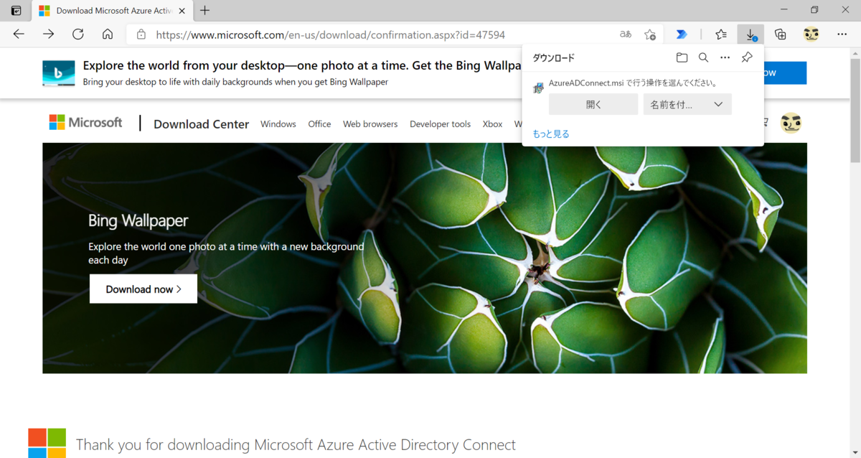Open the Favorites list
This screenshot has width=861, height=458.
click(x=721, y=34)
